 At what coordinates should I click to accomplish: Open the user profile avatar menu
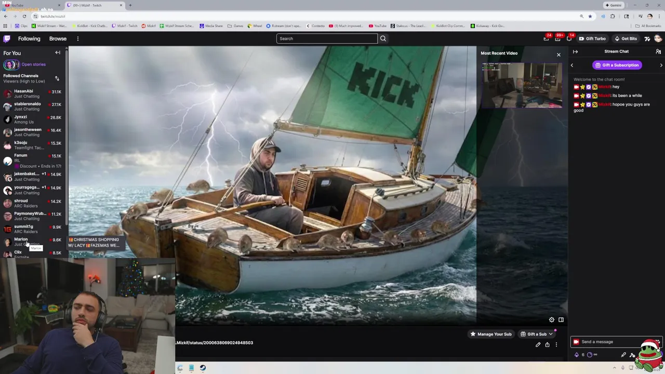658,38
